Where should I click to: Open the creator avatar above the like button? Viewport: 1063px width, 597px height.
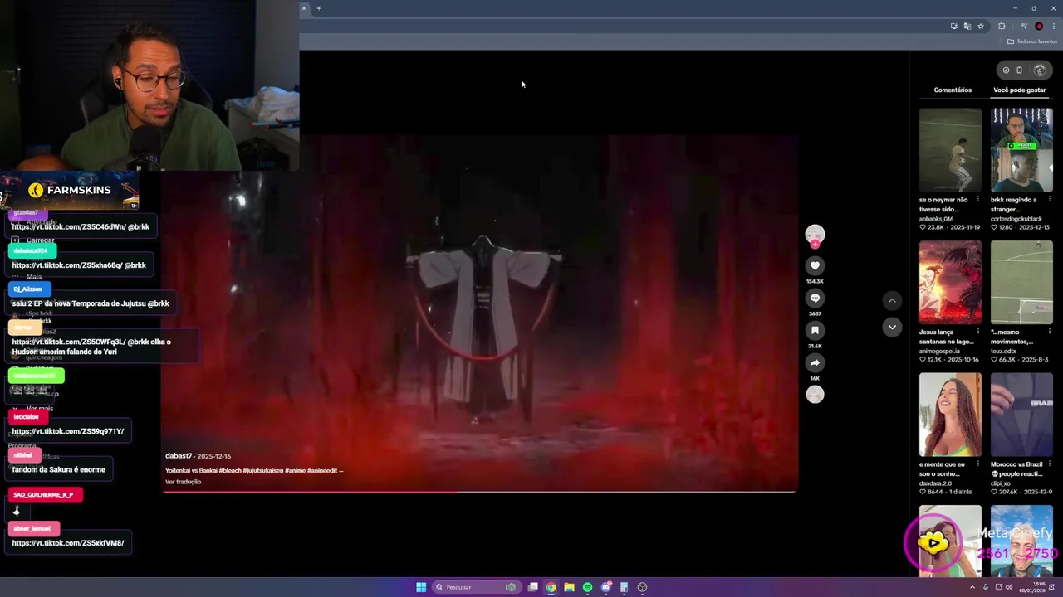(x=815, y=235)
